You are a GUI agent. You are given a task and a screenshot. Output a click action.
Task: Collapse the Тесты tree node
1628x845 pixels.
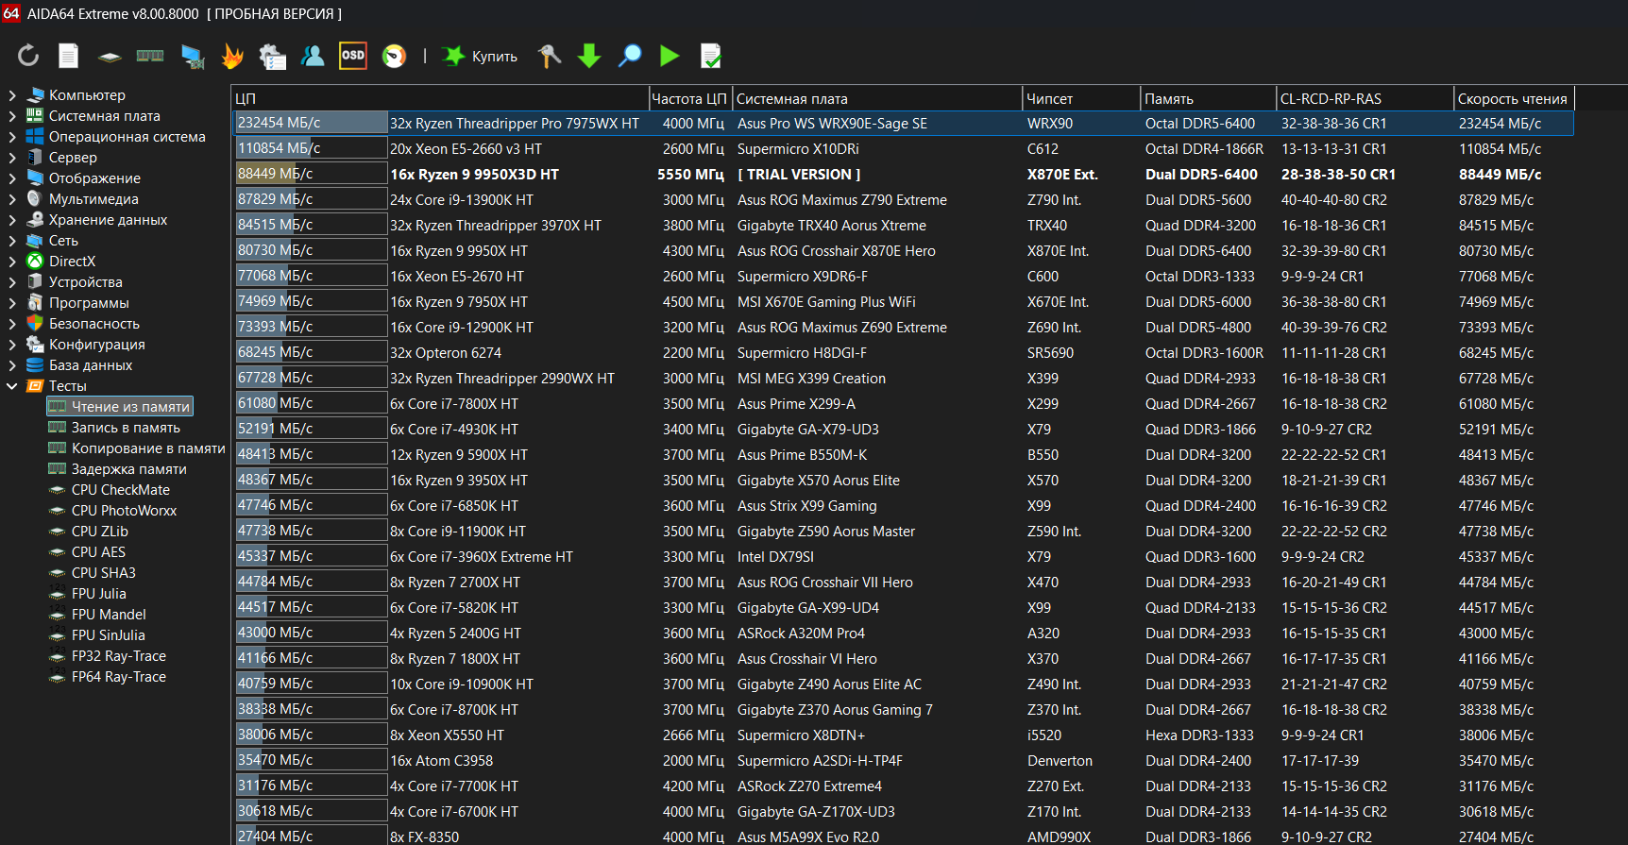pyautogui.click(x=12, y=386)
